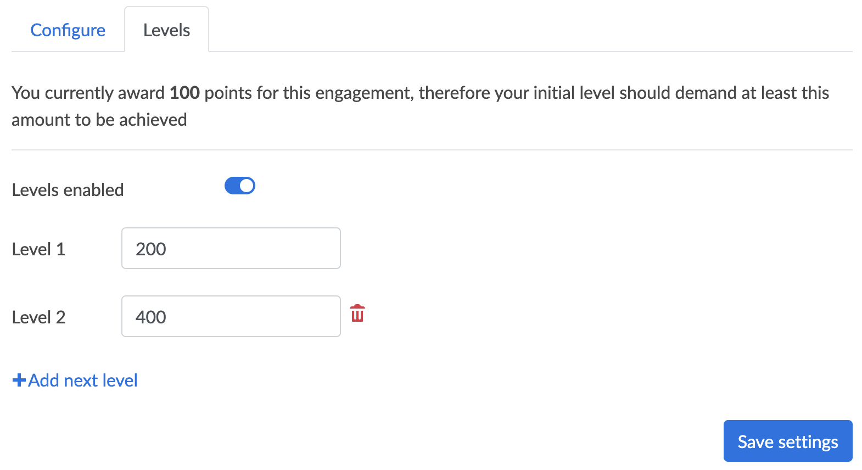862x470 pixels.
Task: Click the bold 100 points figure
Action: point(184,92)
